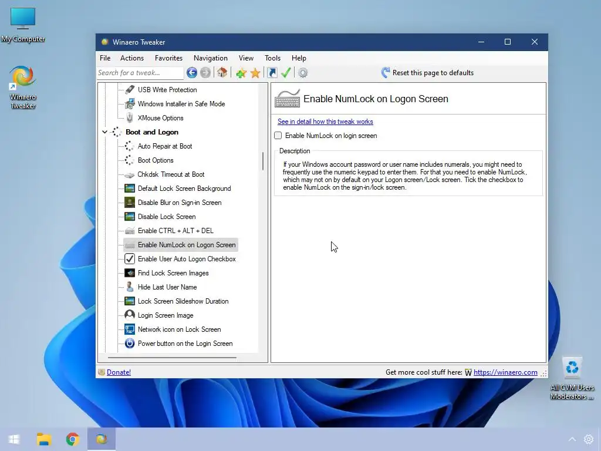Click Reset this page to defaults
The width and height of the screenshot is (601, 451).
[x=427, y=73]
